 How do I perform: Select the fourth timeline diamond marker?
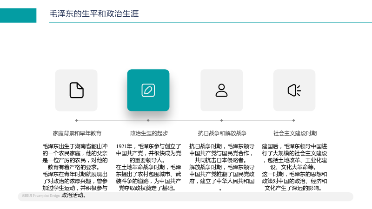pos(294,120)
